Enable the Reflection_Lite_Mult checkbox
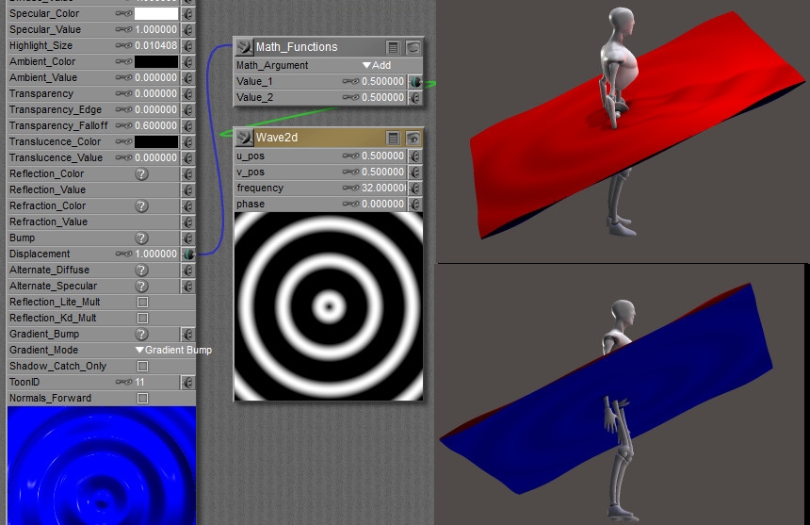The image size is (810, 525). (142, 302)
